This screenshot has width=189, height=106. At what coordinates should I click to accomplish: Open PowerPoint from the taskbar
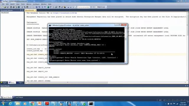tap(40, 104)
